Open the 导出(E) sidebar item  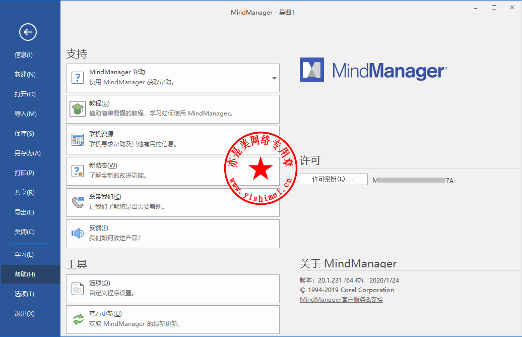coord(24,212)
